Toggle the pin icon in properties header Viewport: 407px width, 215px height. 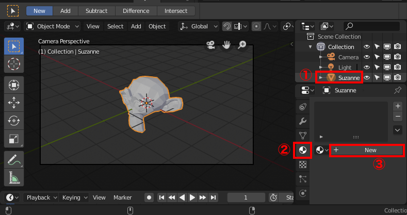(397, 90)
